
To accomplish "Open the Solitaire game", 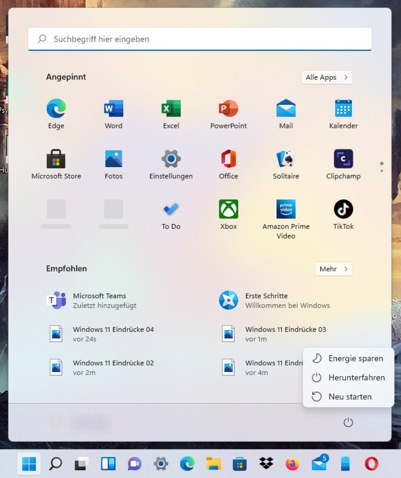I will (286, 164).
